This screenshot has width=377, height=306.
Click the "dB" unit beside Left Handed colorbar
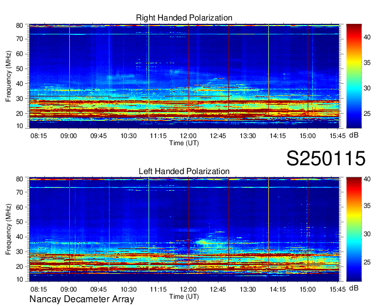click(x=354, y=288)
